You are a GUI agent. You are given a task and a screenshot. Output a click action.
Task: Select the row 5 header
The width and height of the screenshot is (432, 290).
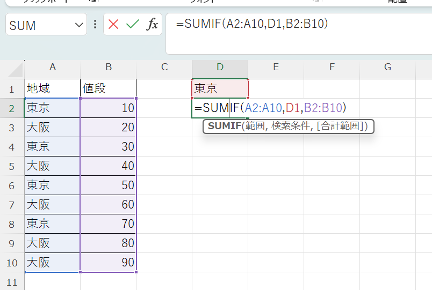coord(12,166)
